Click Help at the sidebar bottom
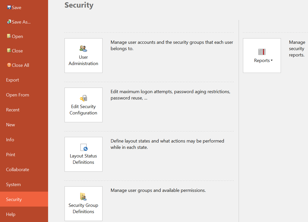Screen dimensions: 308x222 point(11,214)
